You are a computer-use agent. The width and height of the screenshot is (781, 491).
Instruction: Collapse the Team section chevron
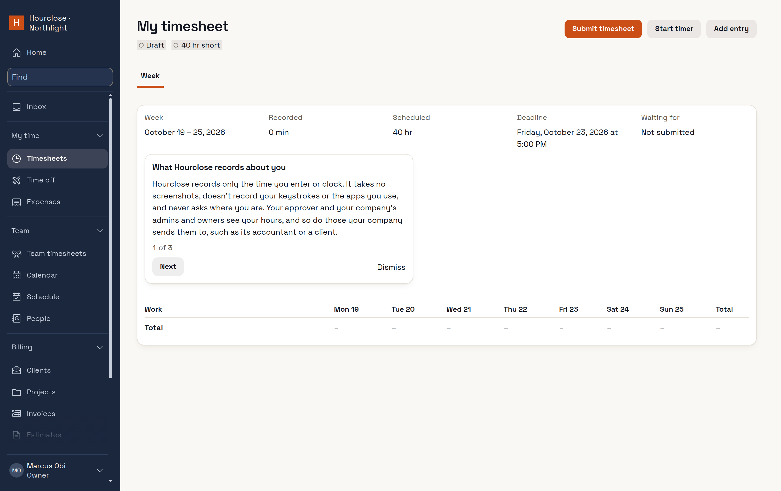click(x=100, y=231)
